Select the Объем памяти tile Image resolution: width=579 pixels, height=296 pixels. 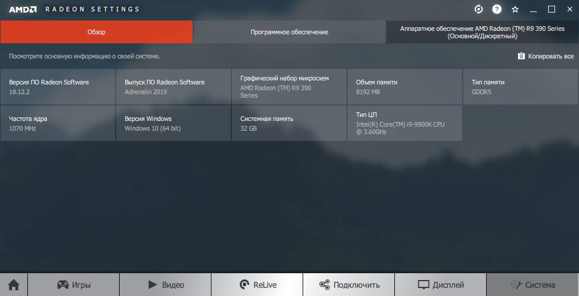[405, 87]
